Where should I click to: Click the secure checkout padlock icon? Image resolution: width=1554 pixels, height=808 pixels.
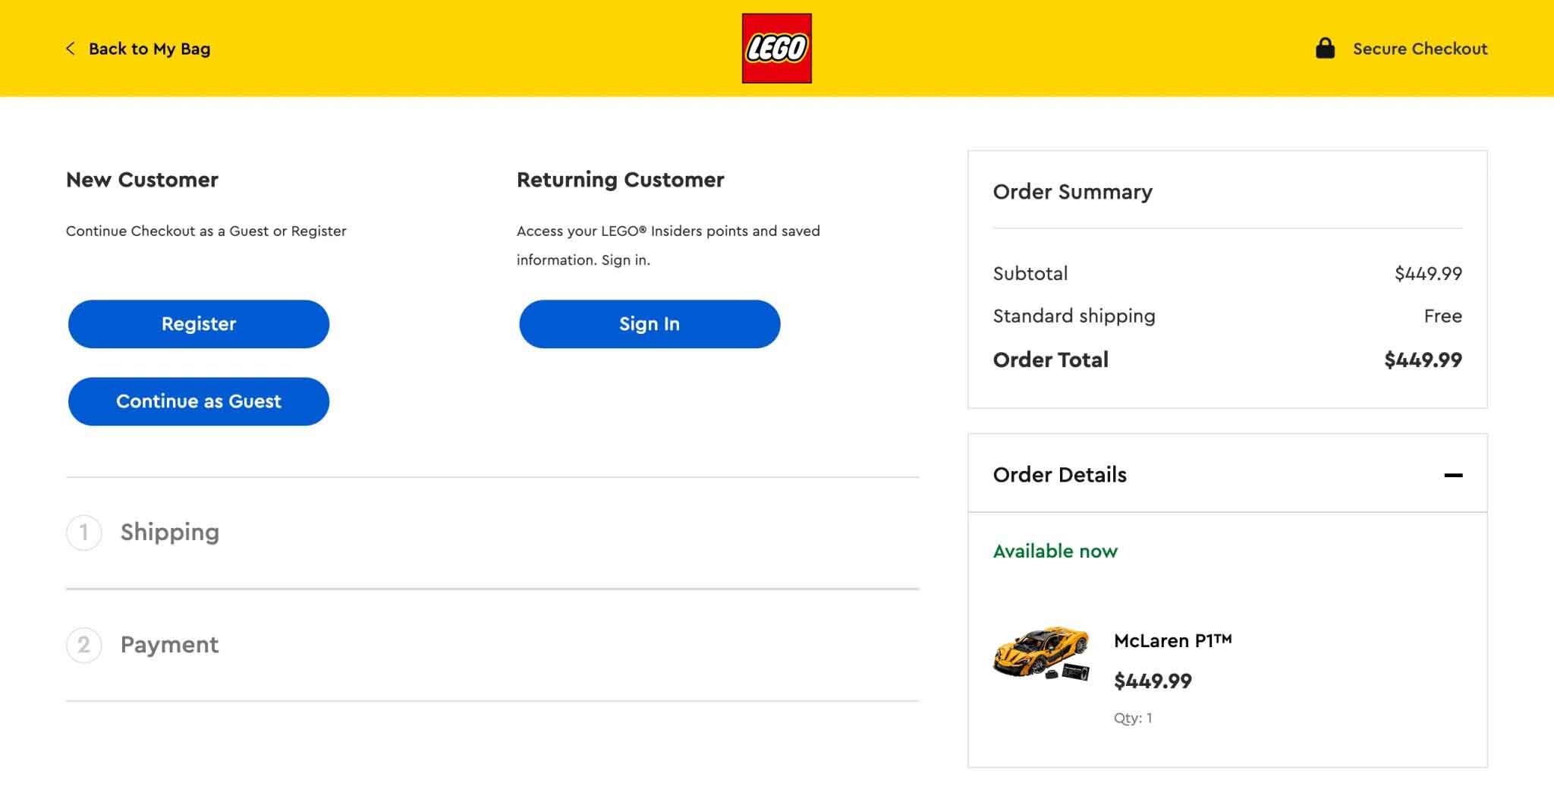pos(1325,49)
